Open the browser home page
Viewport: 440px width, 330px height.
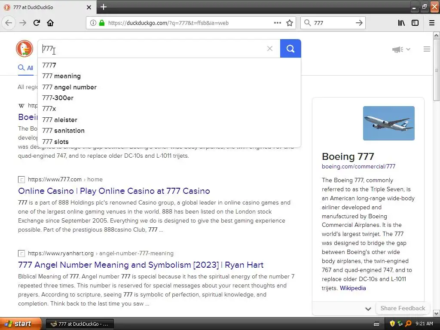tap(50, 23)
